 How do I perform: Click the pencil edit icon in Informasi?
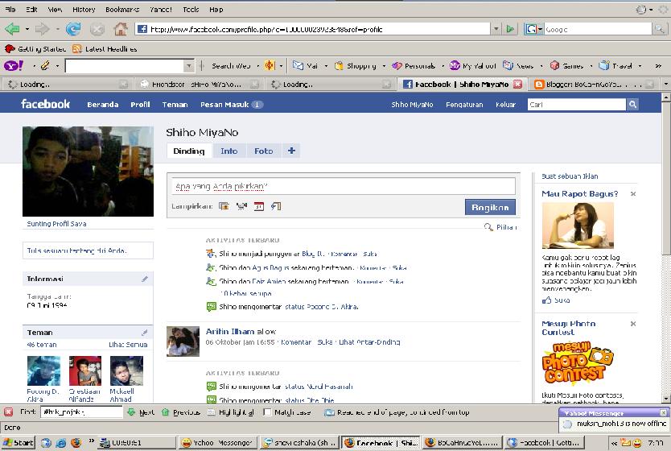[x=145, y=279]
